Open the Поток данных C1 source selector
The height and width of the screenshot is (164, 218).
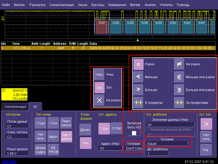point(17,126)
